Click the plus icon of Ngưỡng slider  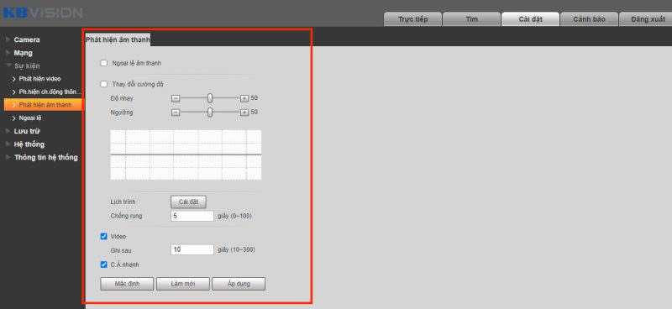click(244, 113)
